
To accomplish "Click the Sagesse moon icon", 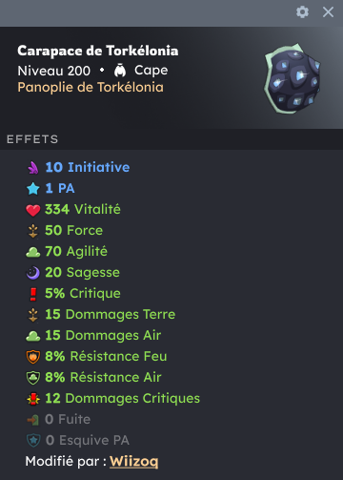I will pyautogui.click(x=33, y=273).
